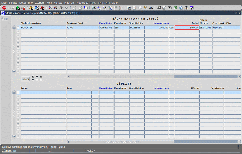The height and width of the screenshot is (154, 242).
Task: Click the delete record red-X icon
Action: coord(23,8)
